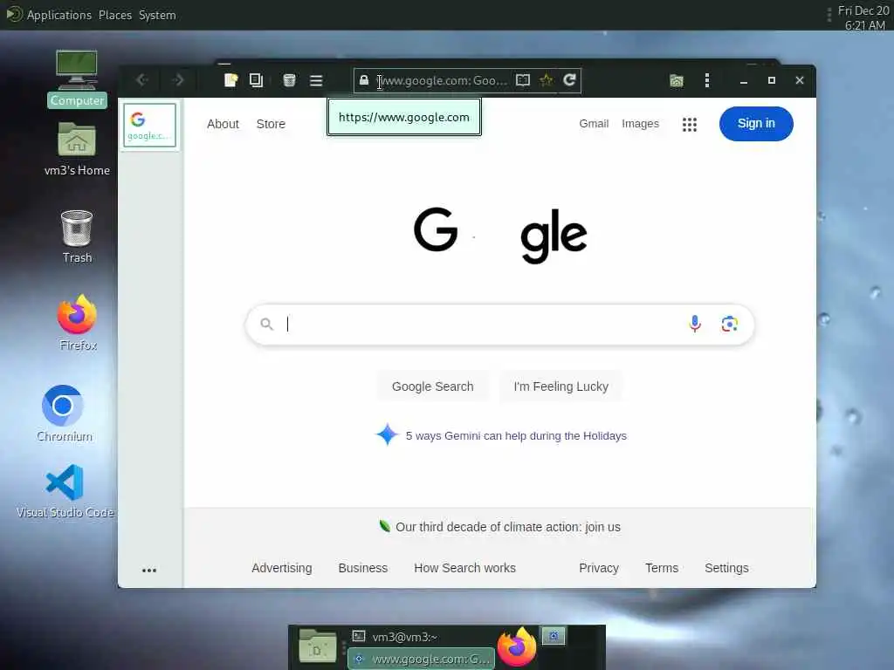The width and height of the screenshot is (894, 670).
Task: Open the Applications menu in top panel
Action: 58,15
